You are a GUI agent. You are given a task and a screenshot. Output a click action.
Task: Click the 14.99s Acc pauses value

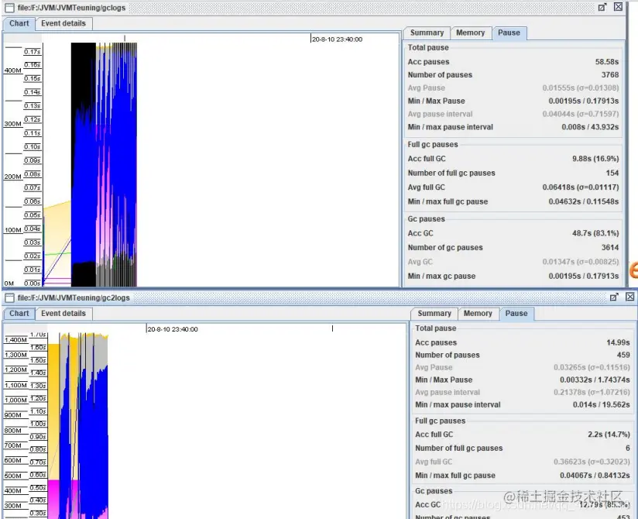click(x=618, y=342)
